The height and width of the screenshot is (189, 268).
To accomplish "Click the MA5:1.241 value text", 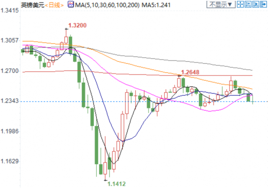I will point(156,5).
